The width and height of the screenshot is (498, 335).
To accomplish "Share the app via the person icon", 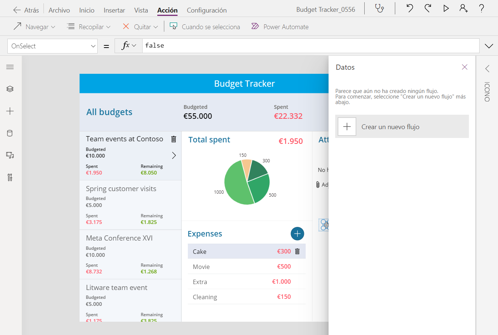I will (463, 8).
